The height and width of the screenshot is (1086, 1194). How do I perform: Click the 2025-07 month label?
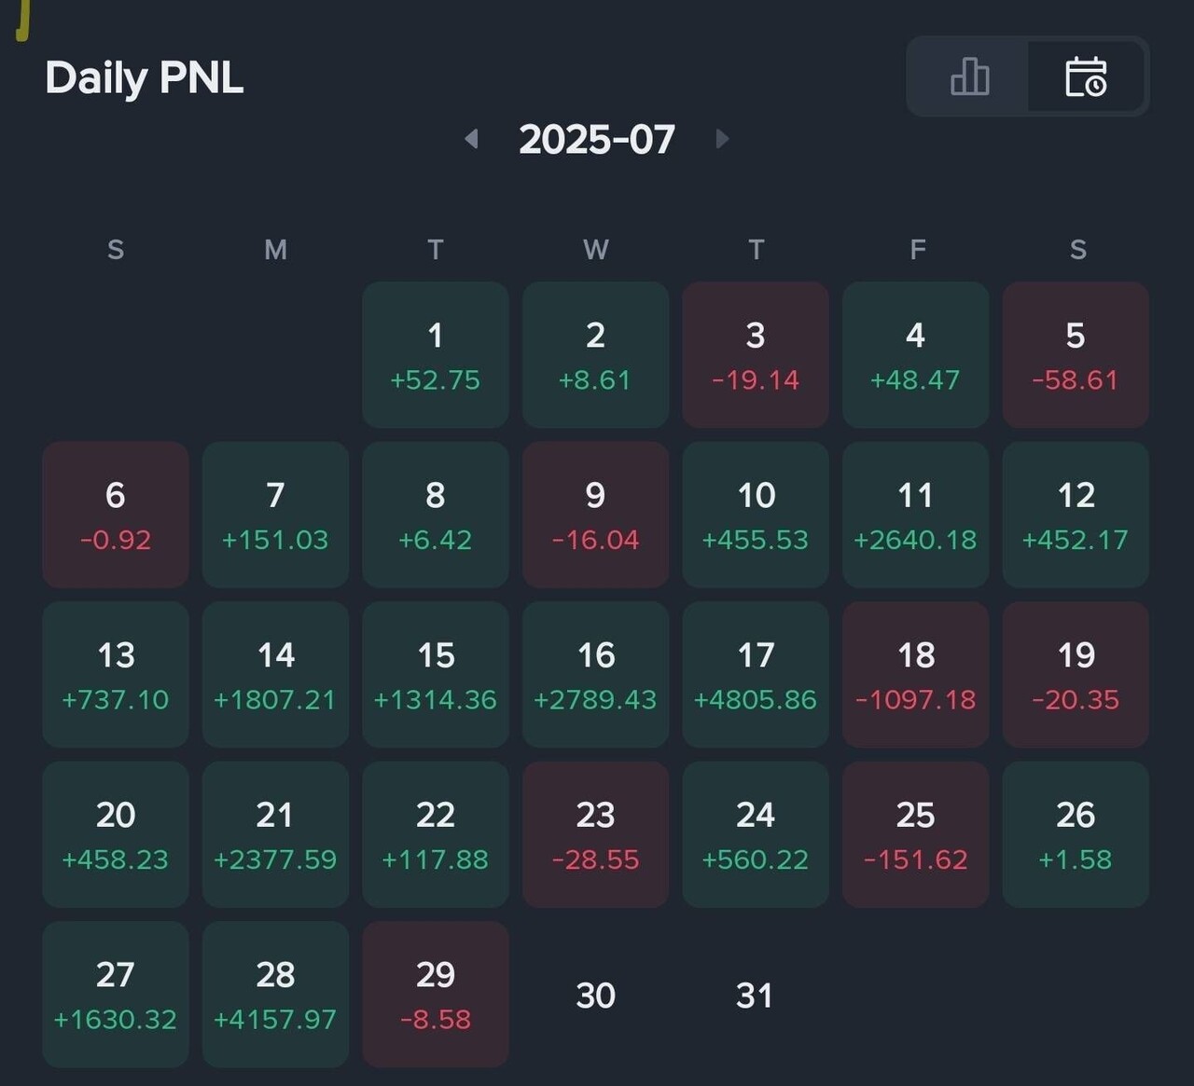[x=597, y=140]
